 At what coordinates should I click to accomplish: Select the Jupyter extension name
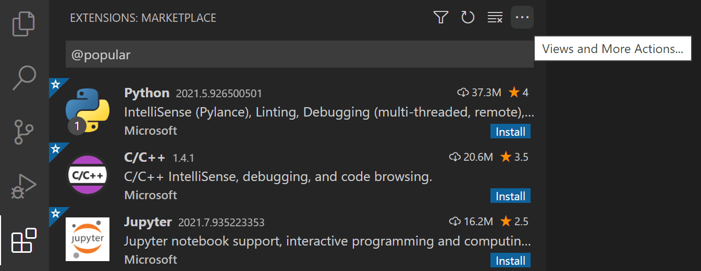tap(148, 222)
